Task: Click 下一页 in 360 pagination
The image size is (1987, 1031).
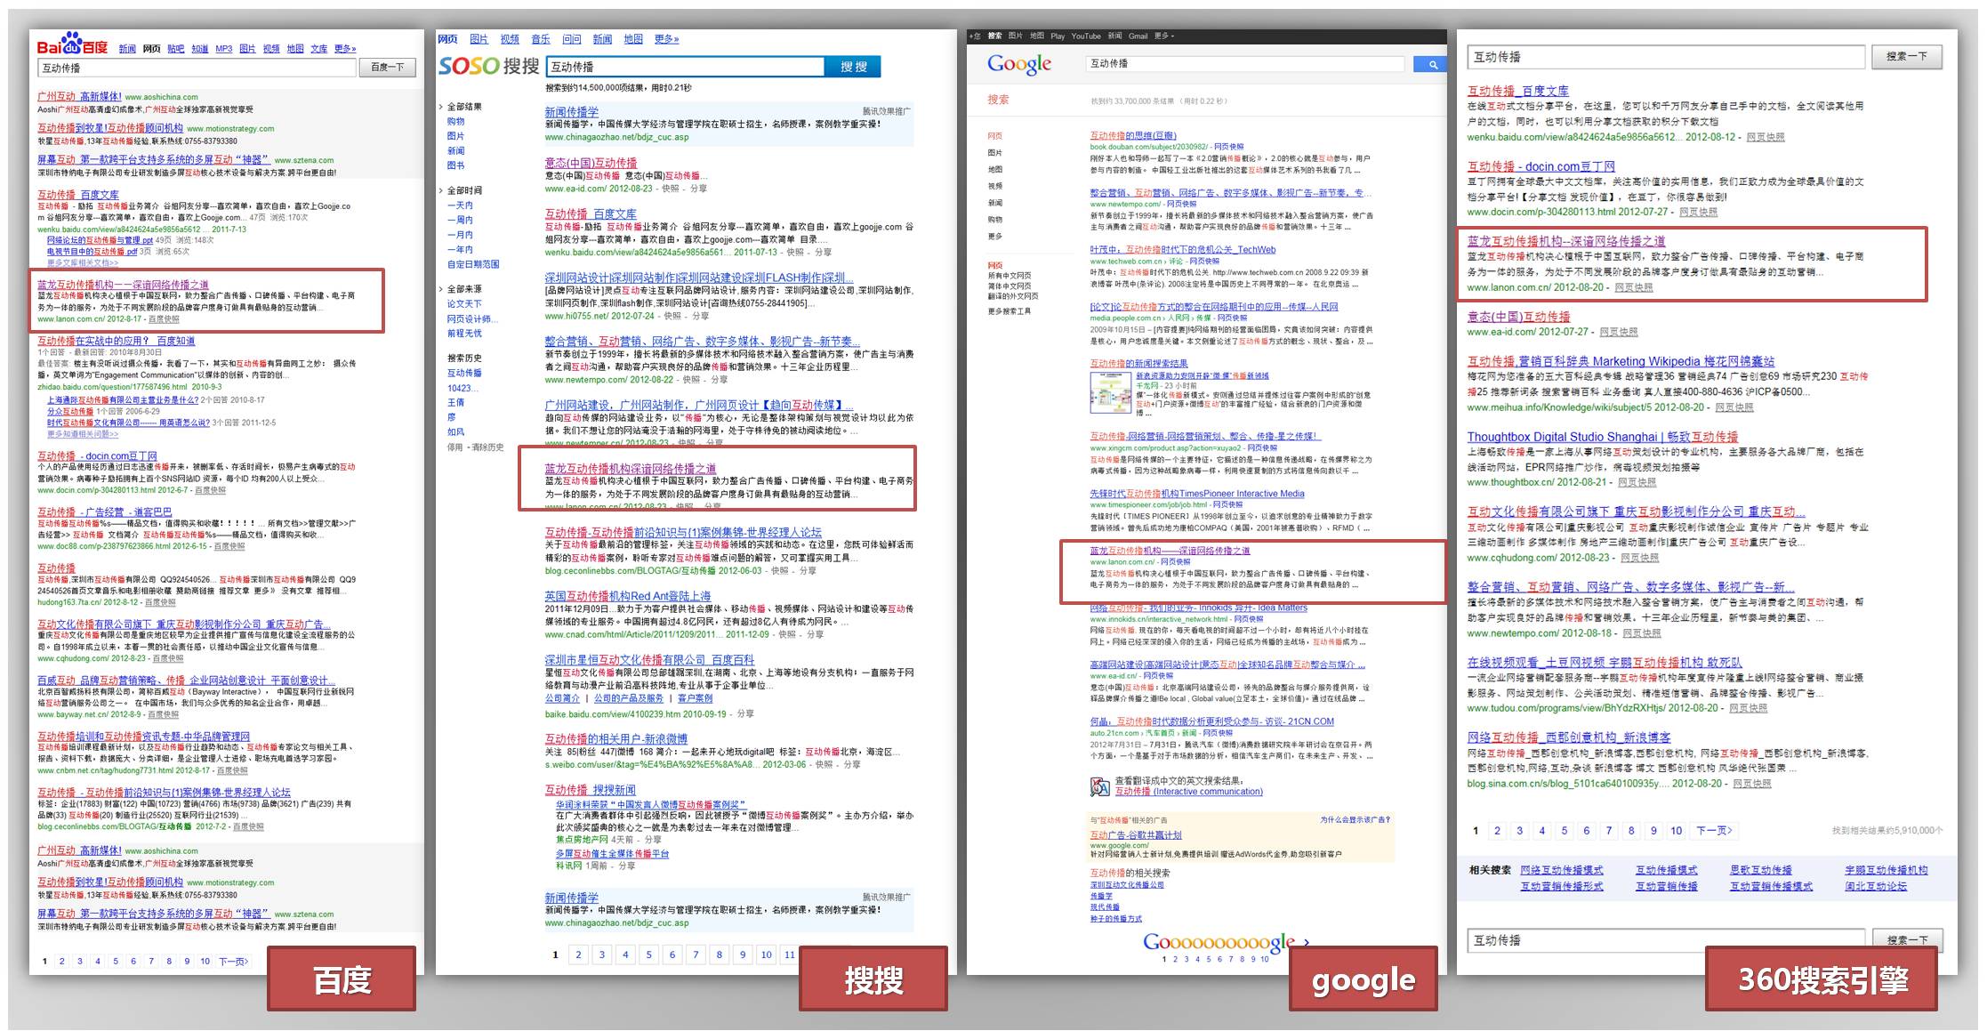Action: (x=1713, y=830)
